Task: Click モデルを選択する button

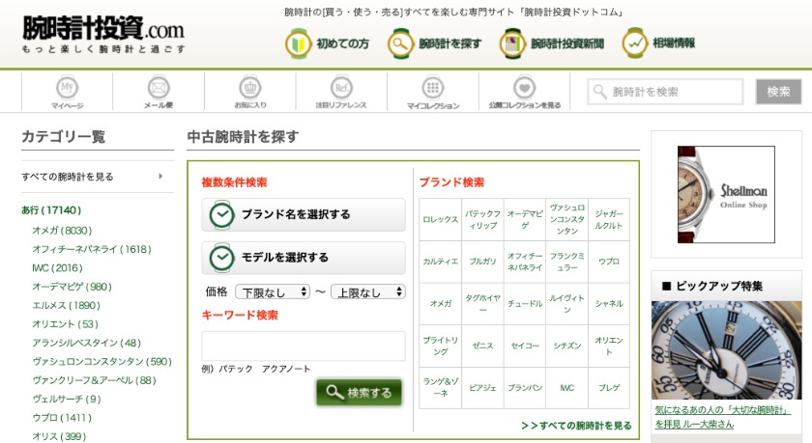Action: coord(304,258)
